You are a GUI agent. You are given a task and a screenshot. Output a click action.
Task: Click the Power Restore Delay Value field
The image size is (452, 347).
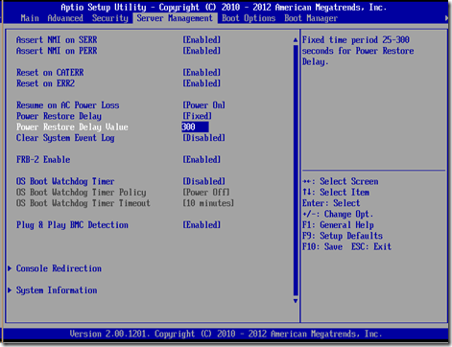pyautogui.click(x=195, y=127)
